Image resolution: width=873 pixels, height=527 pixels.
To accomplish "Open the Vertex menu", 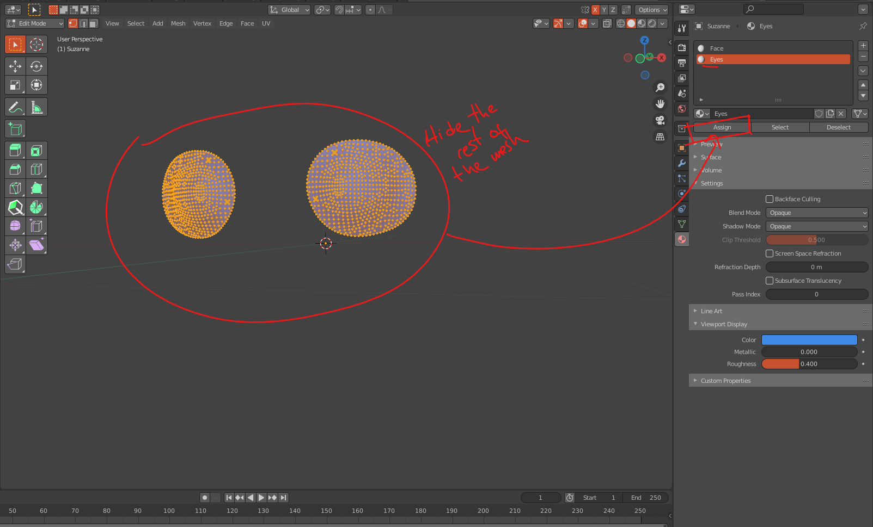I will click(202, 23).
